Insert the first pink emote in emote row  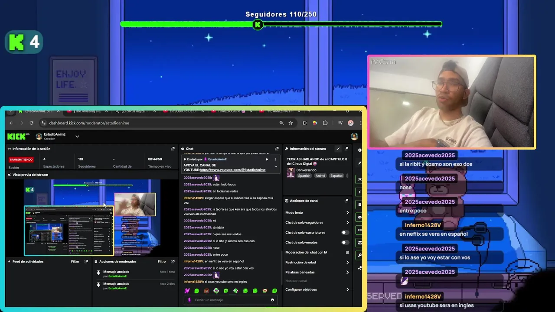click(187, 291)
